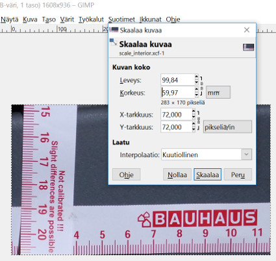Decrease Leveys value with down arrow
This screenshot has height=261, width=276.
pos(196,82)
